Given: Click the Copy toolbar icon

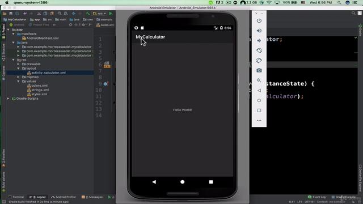Looking at the screenshot, I should [45, 14].
